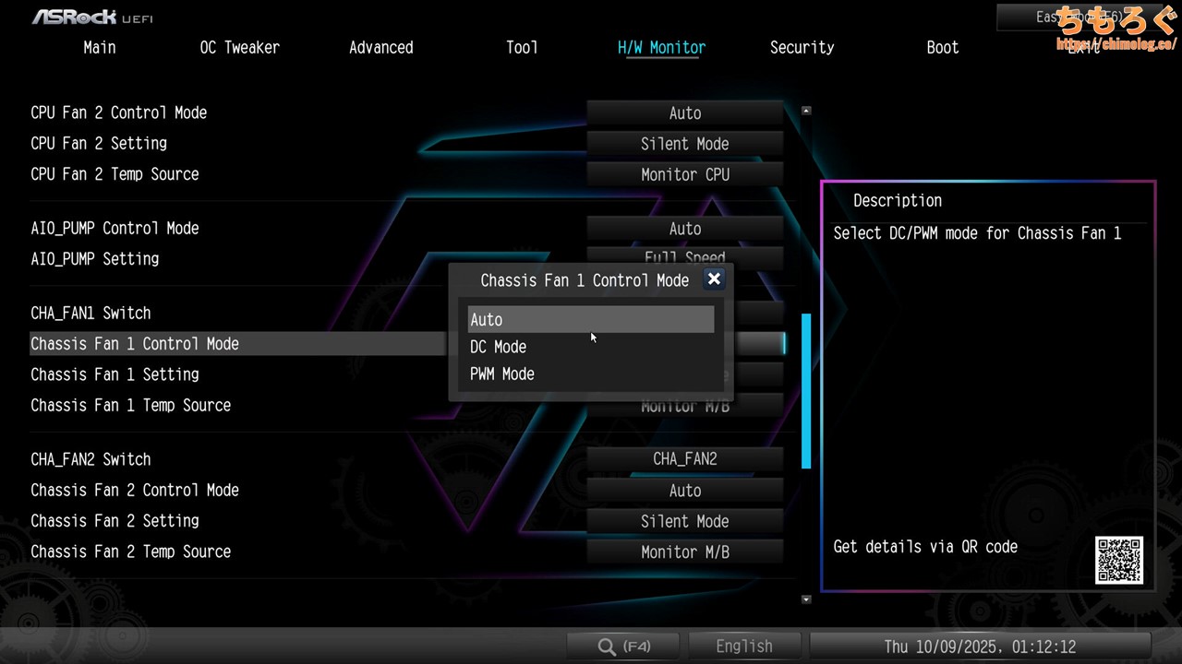Viewport: 1182px width, 664px height.
Task: Go to the Boot tab
Action: tap(942, 48)
